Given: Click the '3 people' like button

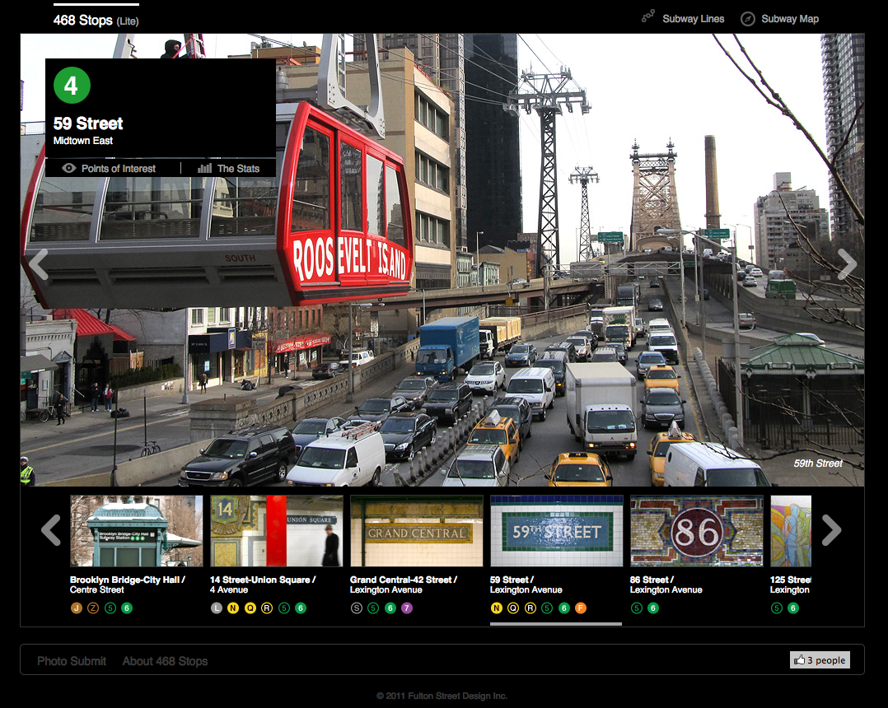Looking at the screenshot, I should 820,660.
